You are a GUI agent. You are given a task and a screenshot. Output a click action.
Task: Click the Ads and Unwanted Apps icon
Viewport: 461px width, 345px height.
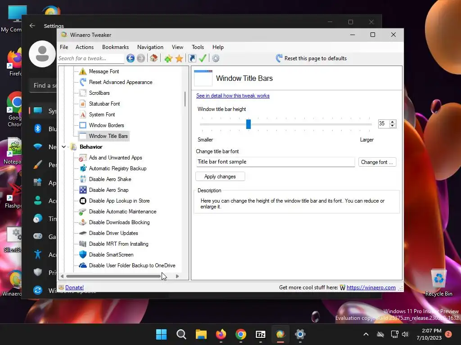83,158
